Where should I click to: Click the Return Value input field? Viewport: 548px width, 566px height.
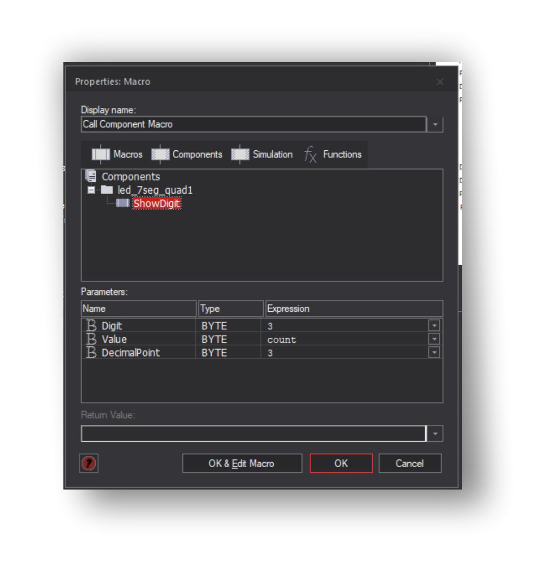[x=253, y=434]
